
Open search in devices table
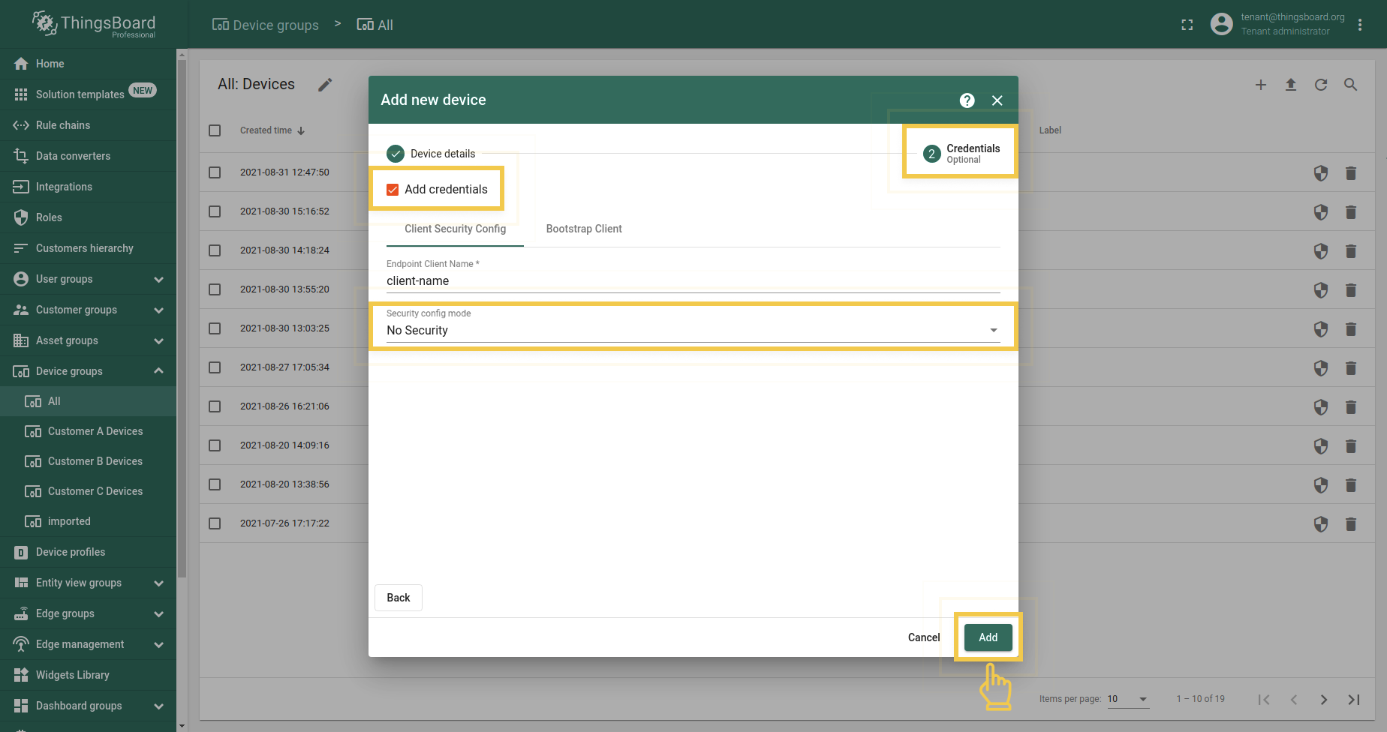(x=1351, y=85)
